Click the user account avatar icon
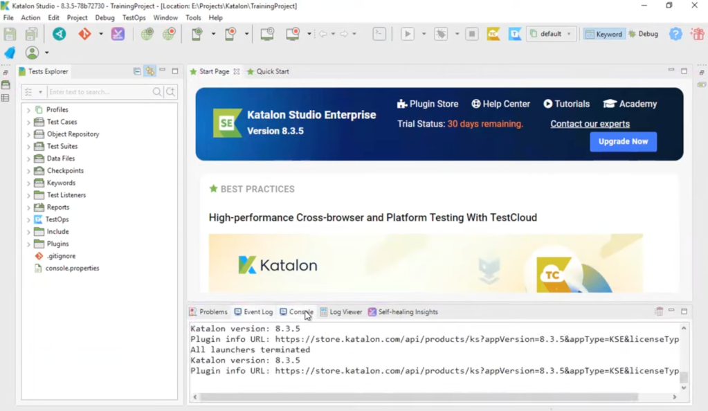Image resolution: width=708 pixels, height=411 pixels. click(32, 53)
